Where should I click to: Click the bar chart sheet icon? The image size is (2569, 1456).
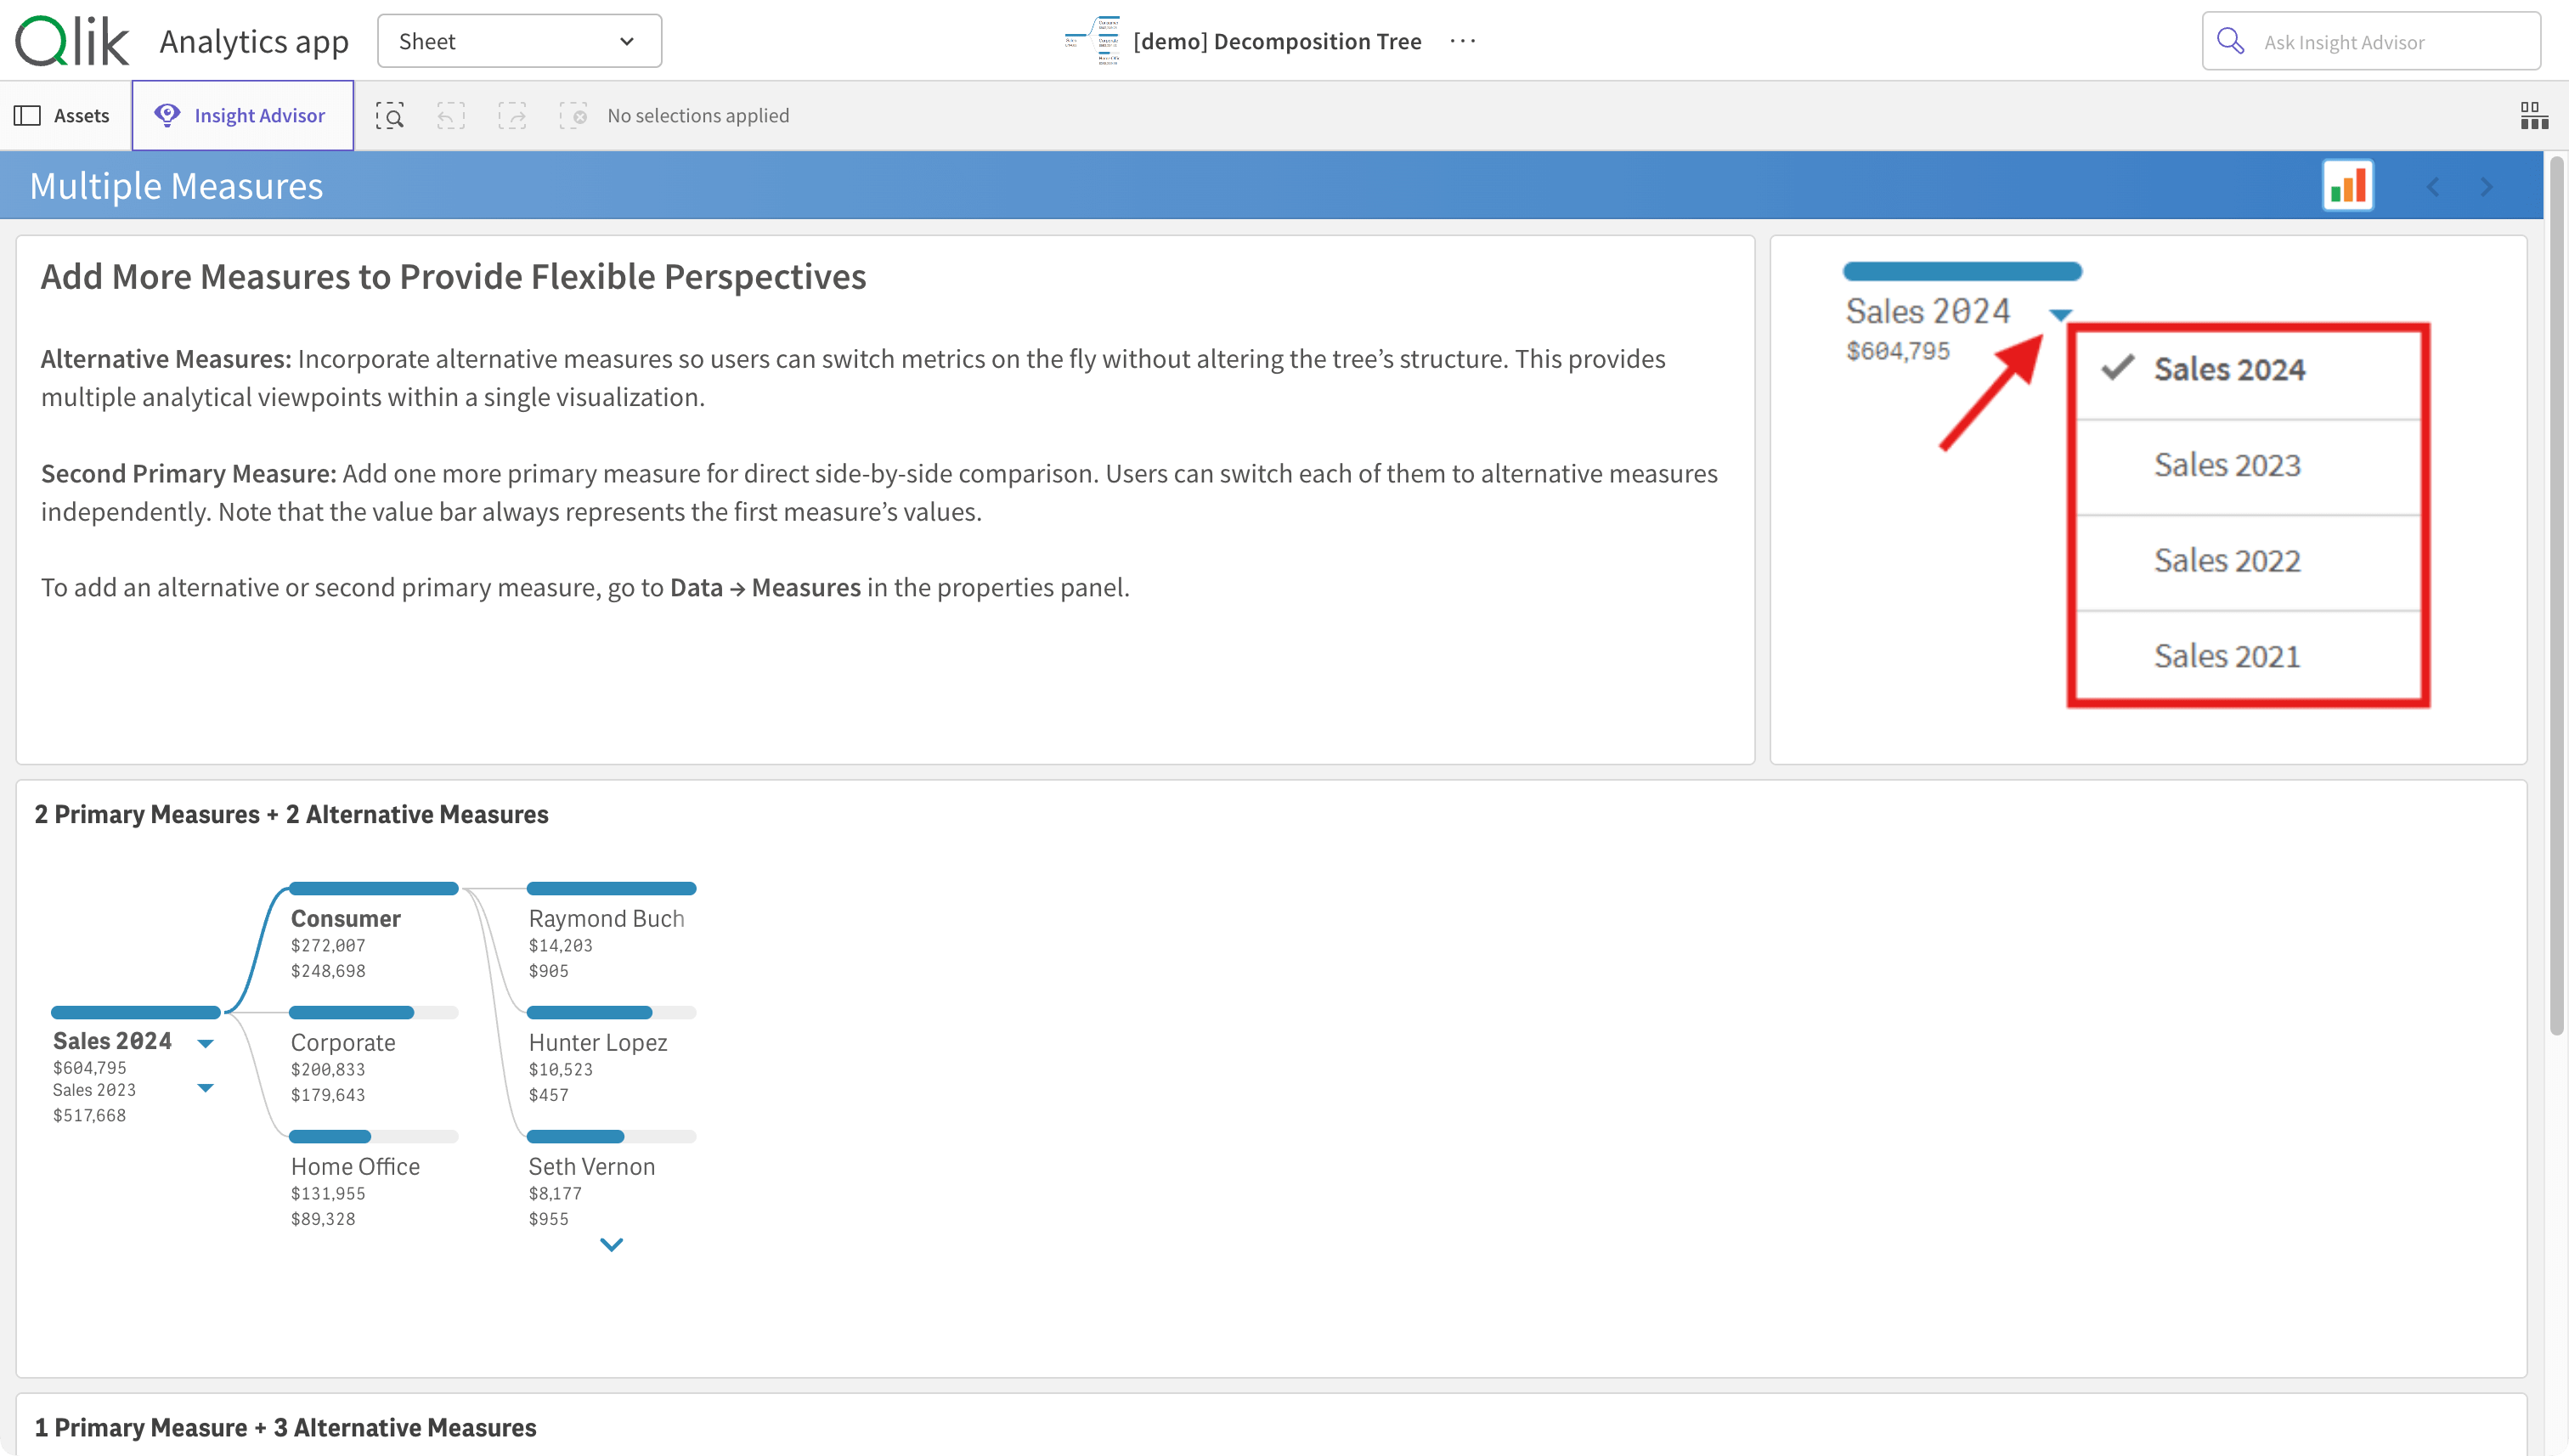click(x=2347, y=186)
